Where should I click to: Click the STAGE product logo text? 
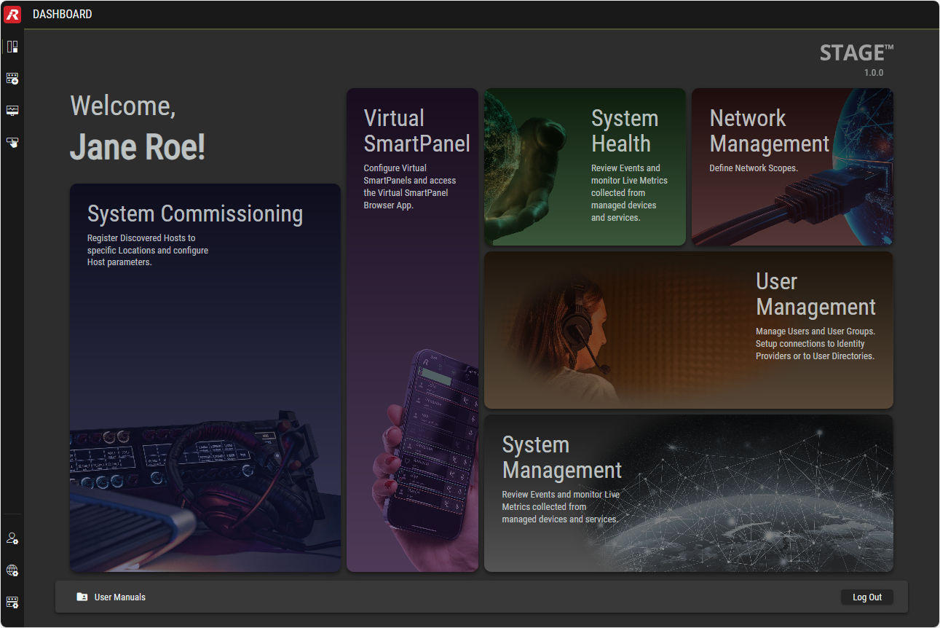click(856, 53)
